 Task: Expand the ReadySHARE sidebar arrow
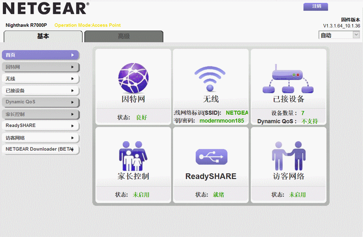(73, 126)
